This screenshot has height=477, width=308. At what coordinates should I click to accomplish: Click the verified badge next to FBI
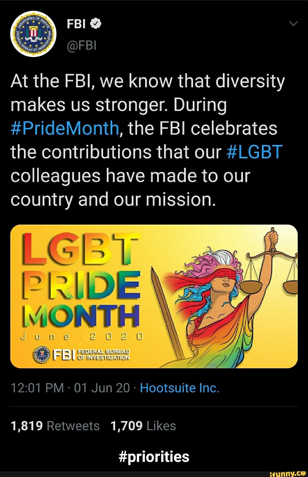(95, 24)
